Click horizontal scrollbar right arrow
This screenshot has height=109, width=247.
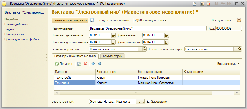click(x=237, y=93)
